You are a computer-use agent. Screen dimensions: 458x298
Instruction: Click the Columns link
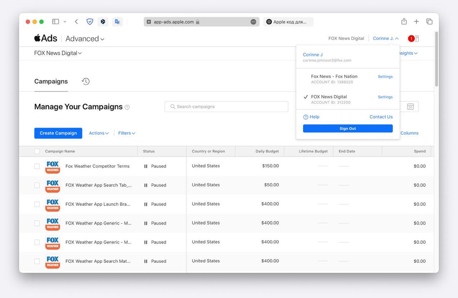[x=409, y=133]
